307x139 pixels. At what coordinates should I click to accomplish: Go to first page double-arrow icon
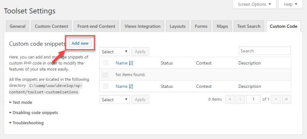(230, 99)
